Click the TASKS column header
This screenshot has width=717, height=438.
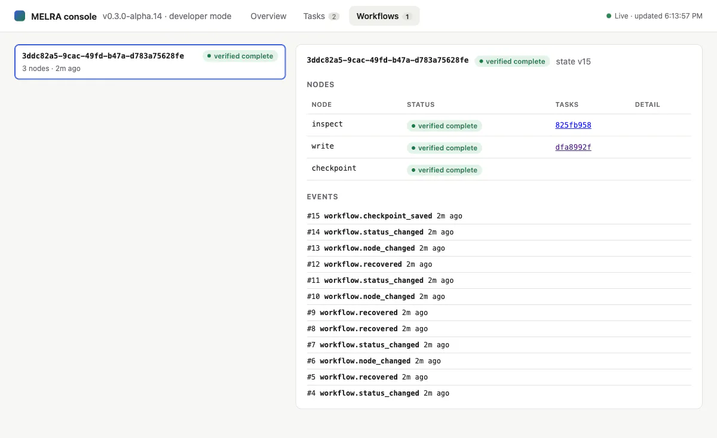point(567,104)
